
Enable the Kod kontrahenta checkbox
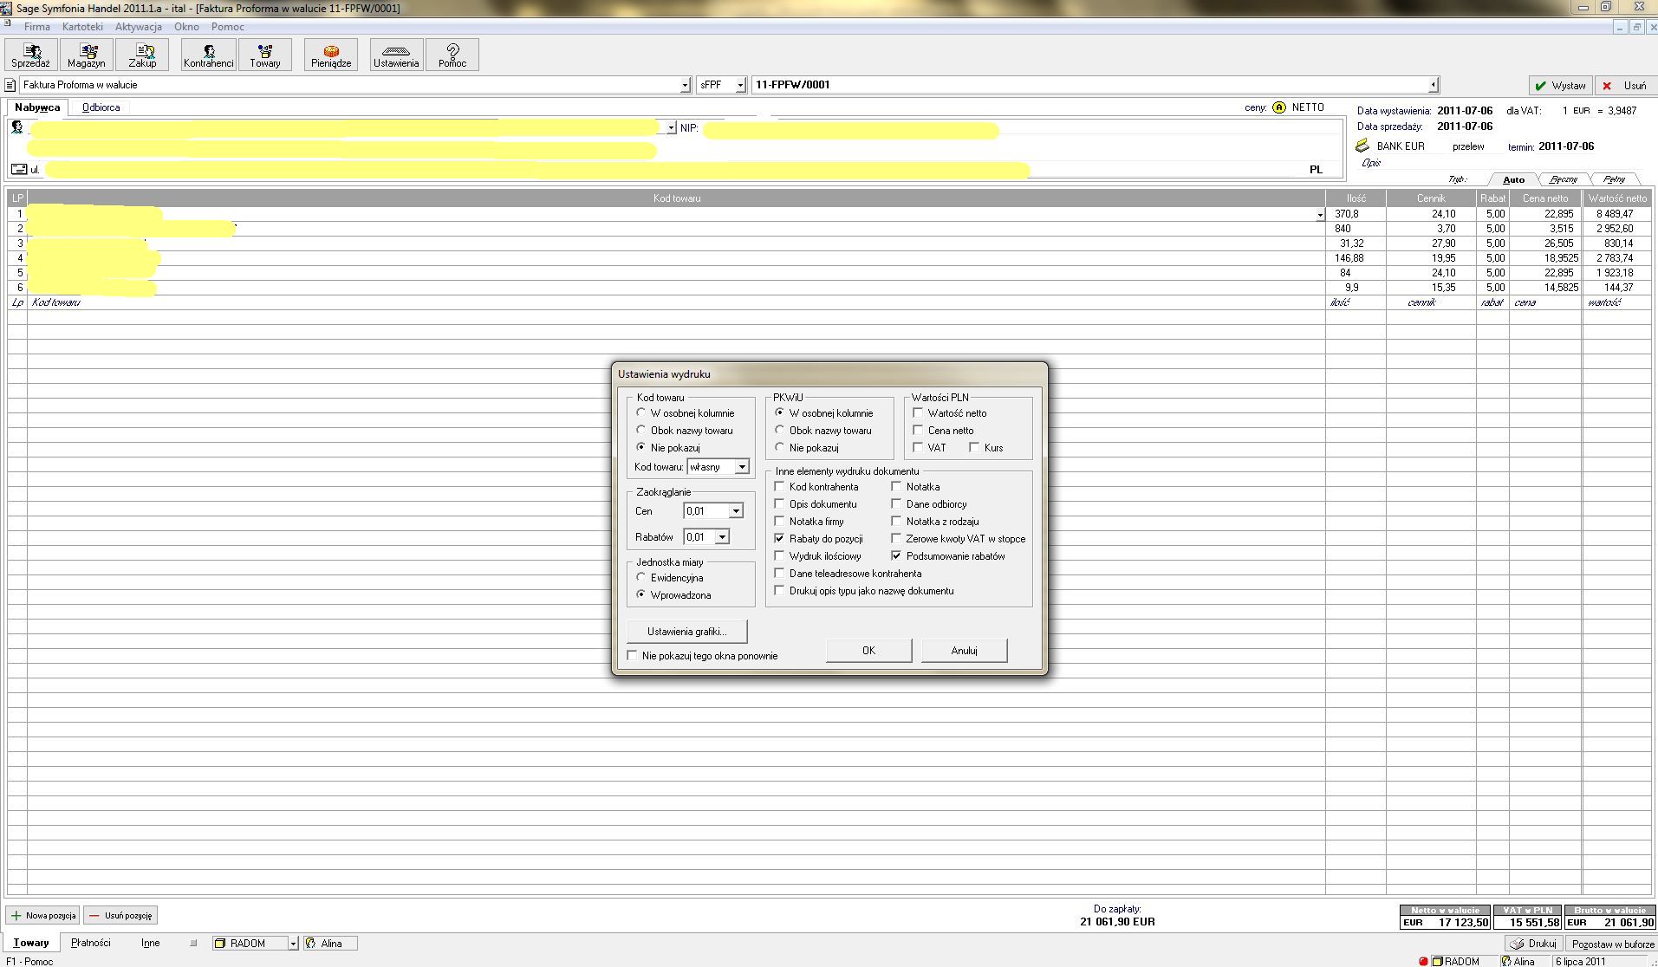point(779,487)
